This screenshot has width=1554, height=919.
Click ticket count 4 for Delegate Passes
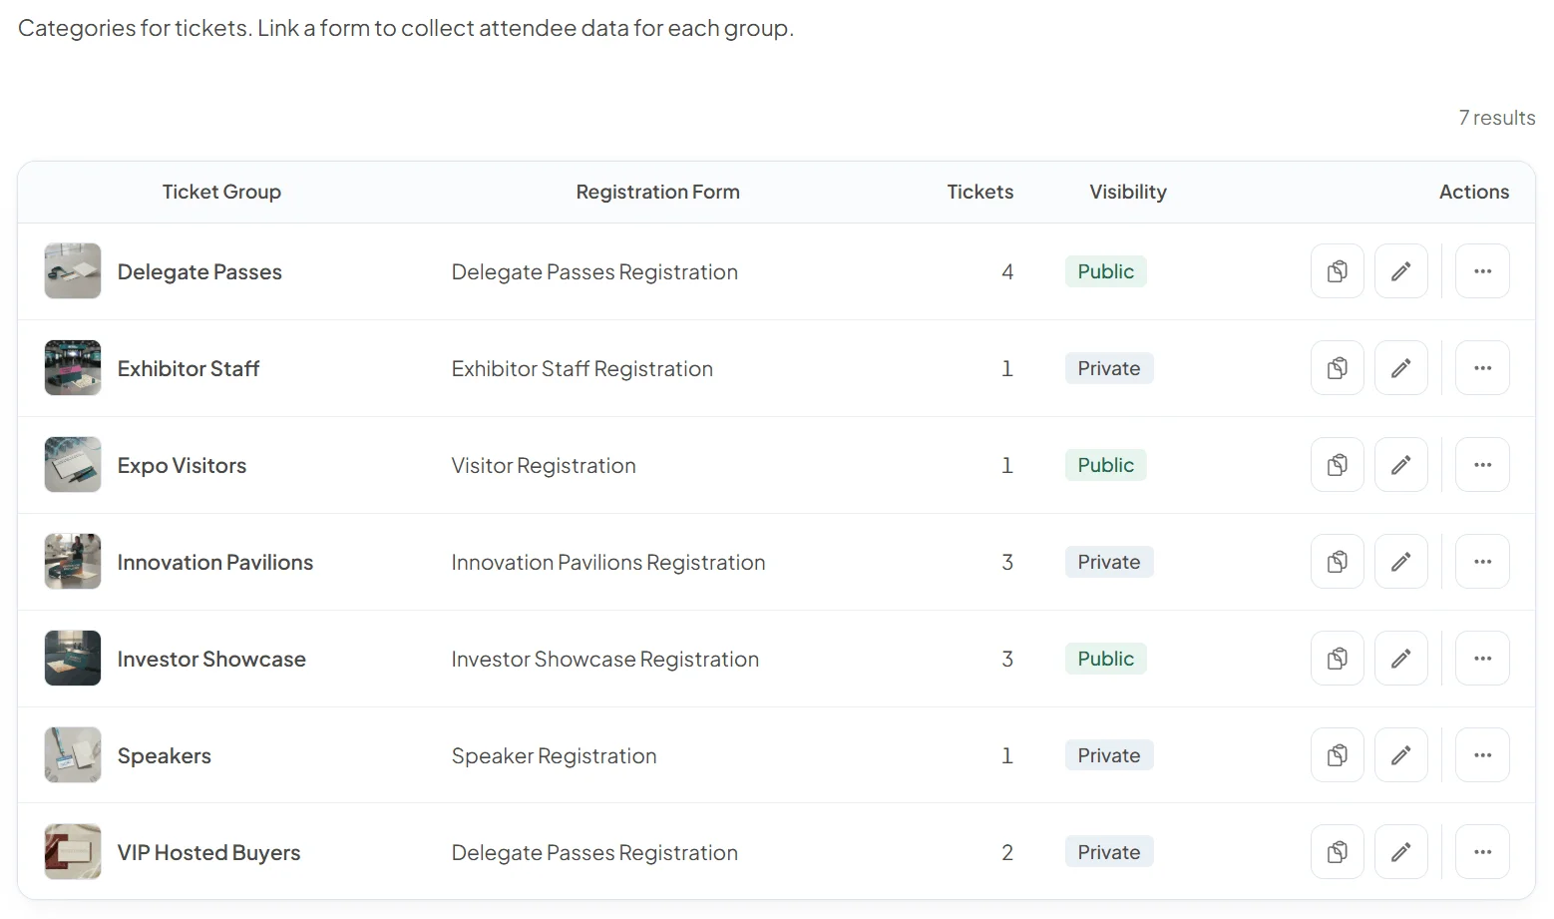(1007, 272)
